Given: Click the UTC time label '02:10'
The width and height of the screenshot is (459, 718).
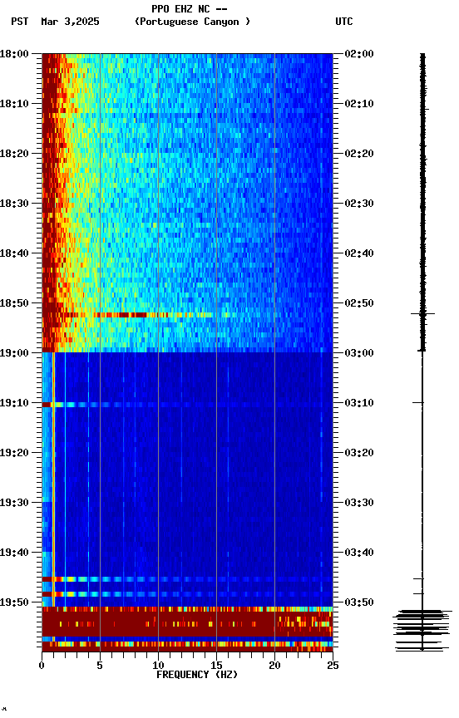Looking at the screenshot, I should click(x=359, y=104).
